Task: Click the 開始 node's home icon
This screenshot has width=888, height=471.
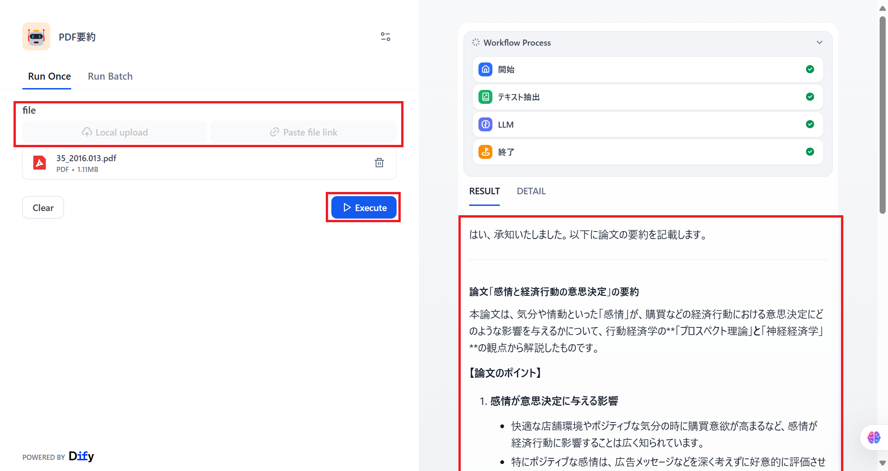Action: click(485, 69)
